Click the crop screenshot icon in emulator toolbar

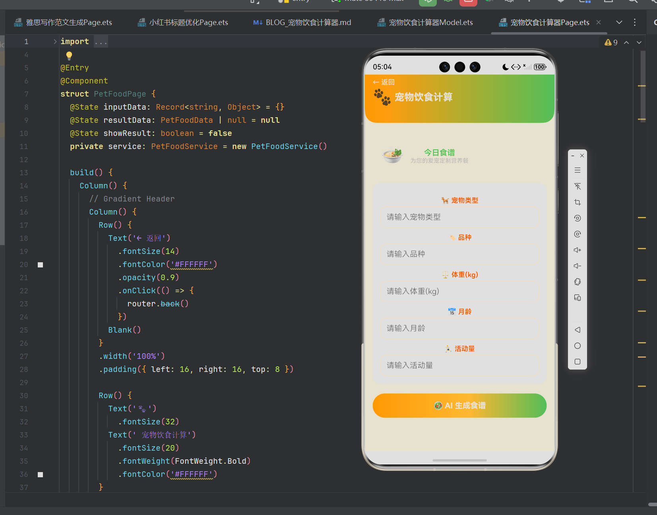coord(578,202)
